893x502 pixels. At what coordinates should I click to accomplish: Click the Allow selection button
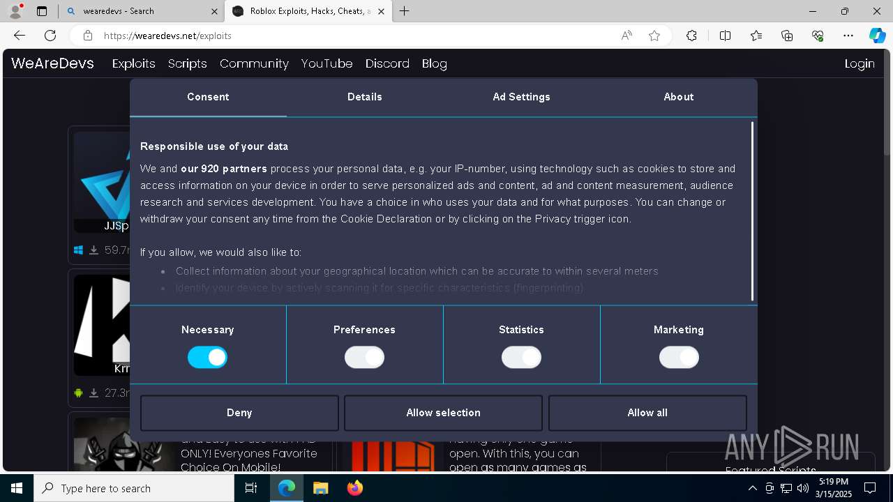click(444, 413)
